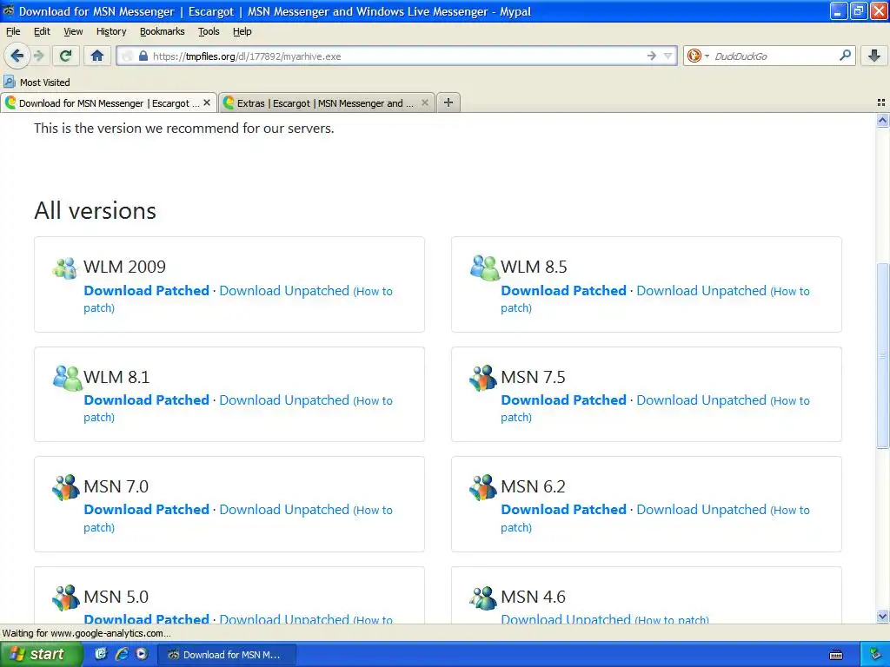Download Unpatched WLM 2009

point(284,290)
